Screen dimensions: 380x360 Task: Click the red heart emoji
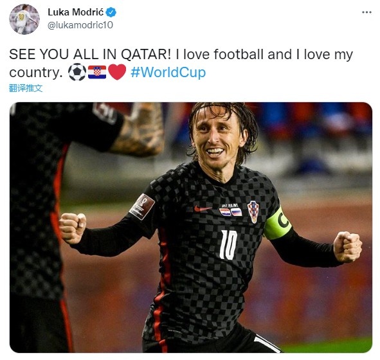click(117, 72)
